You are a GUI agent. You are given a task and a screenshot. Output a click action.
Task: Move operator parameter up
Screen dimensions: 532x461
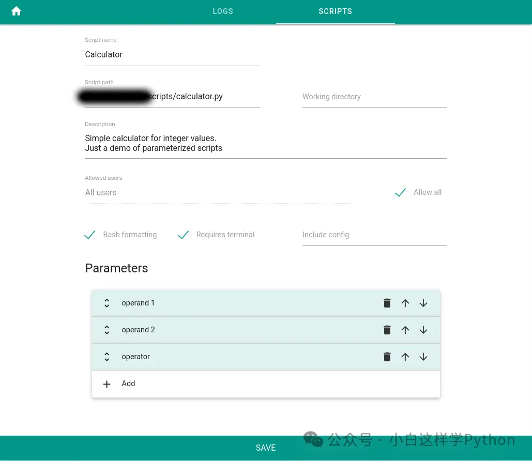[405, 357]
